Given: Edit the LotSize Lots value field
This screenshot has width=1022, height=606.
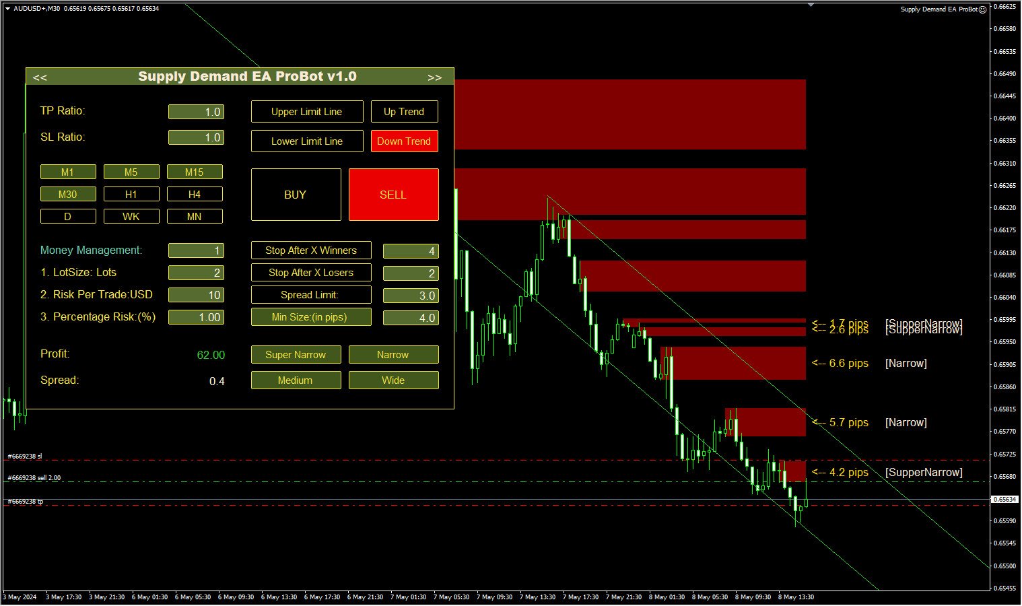Looking at the screenshot, I should [x=196, y=273].
